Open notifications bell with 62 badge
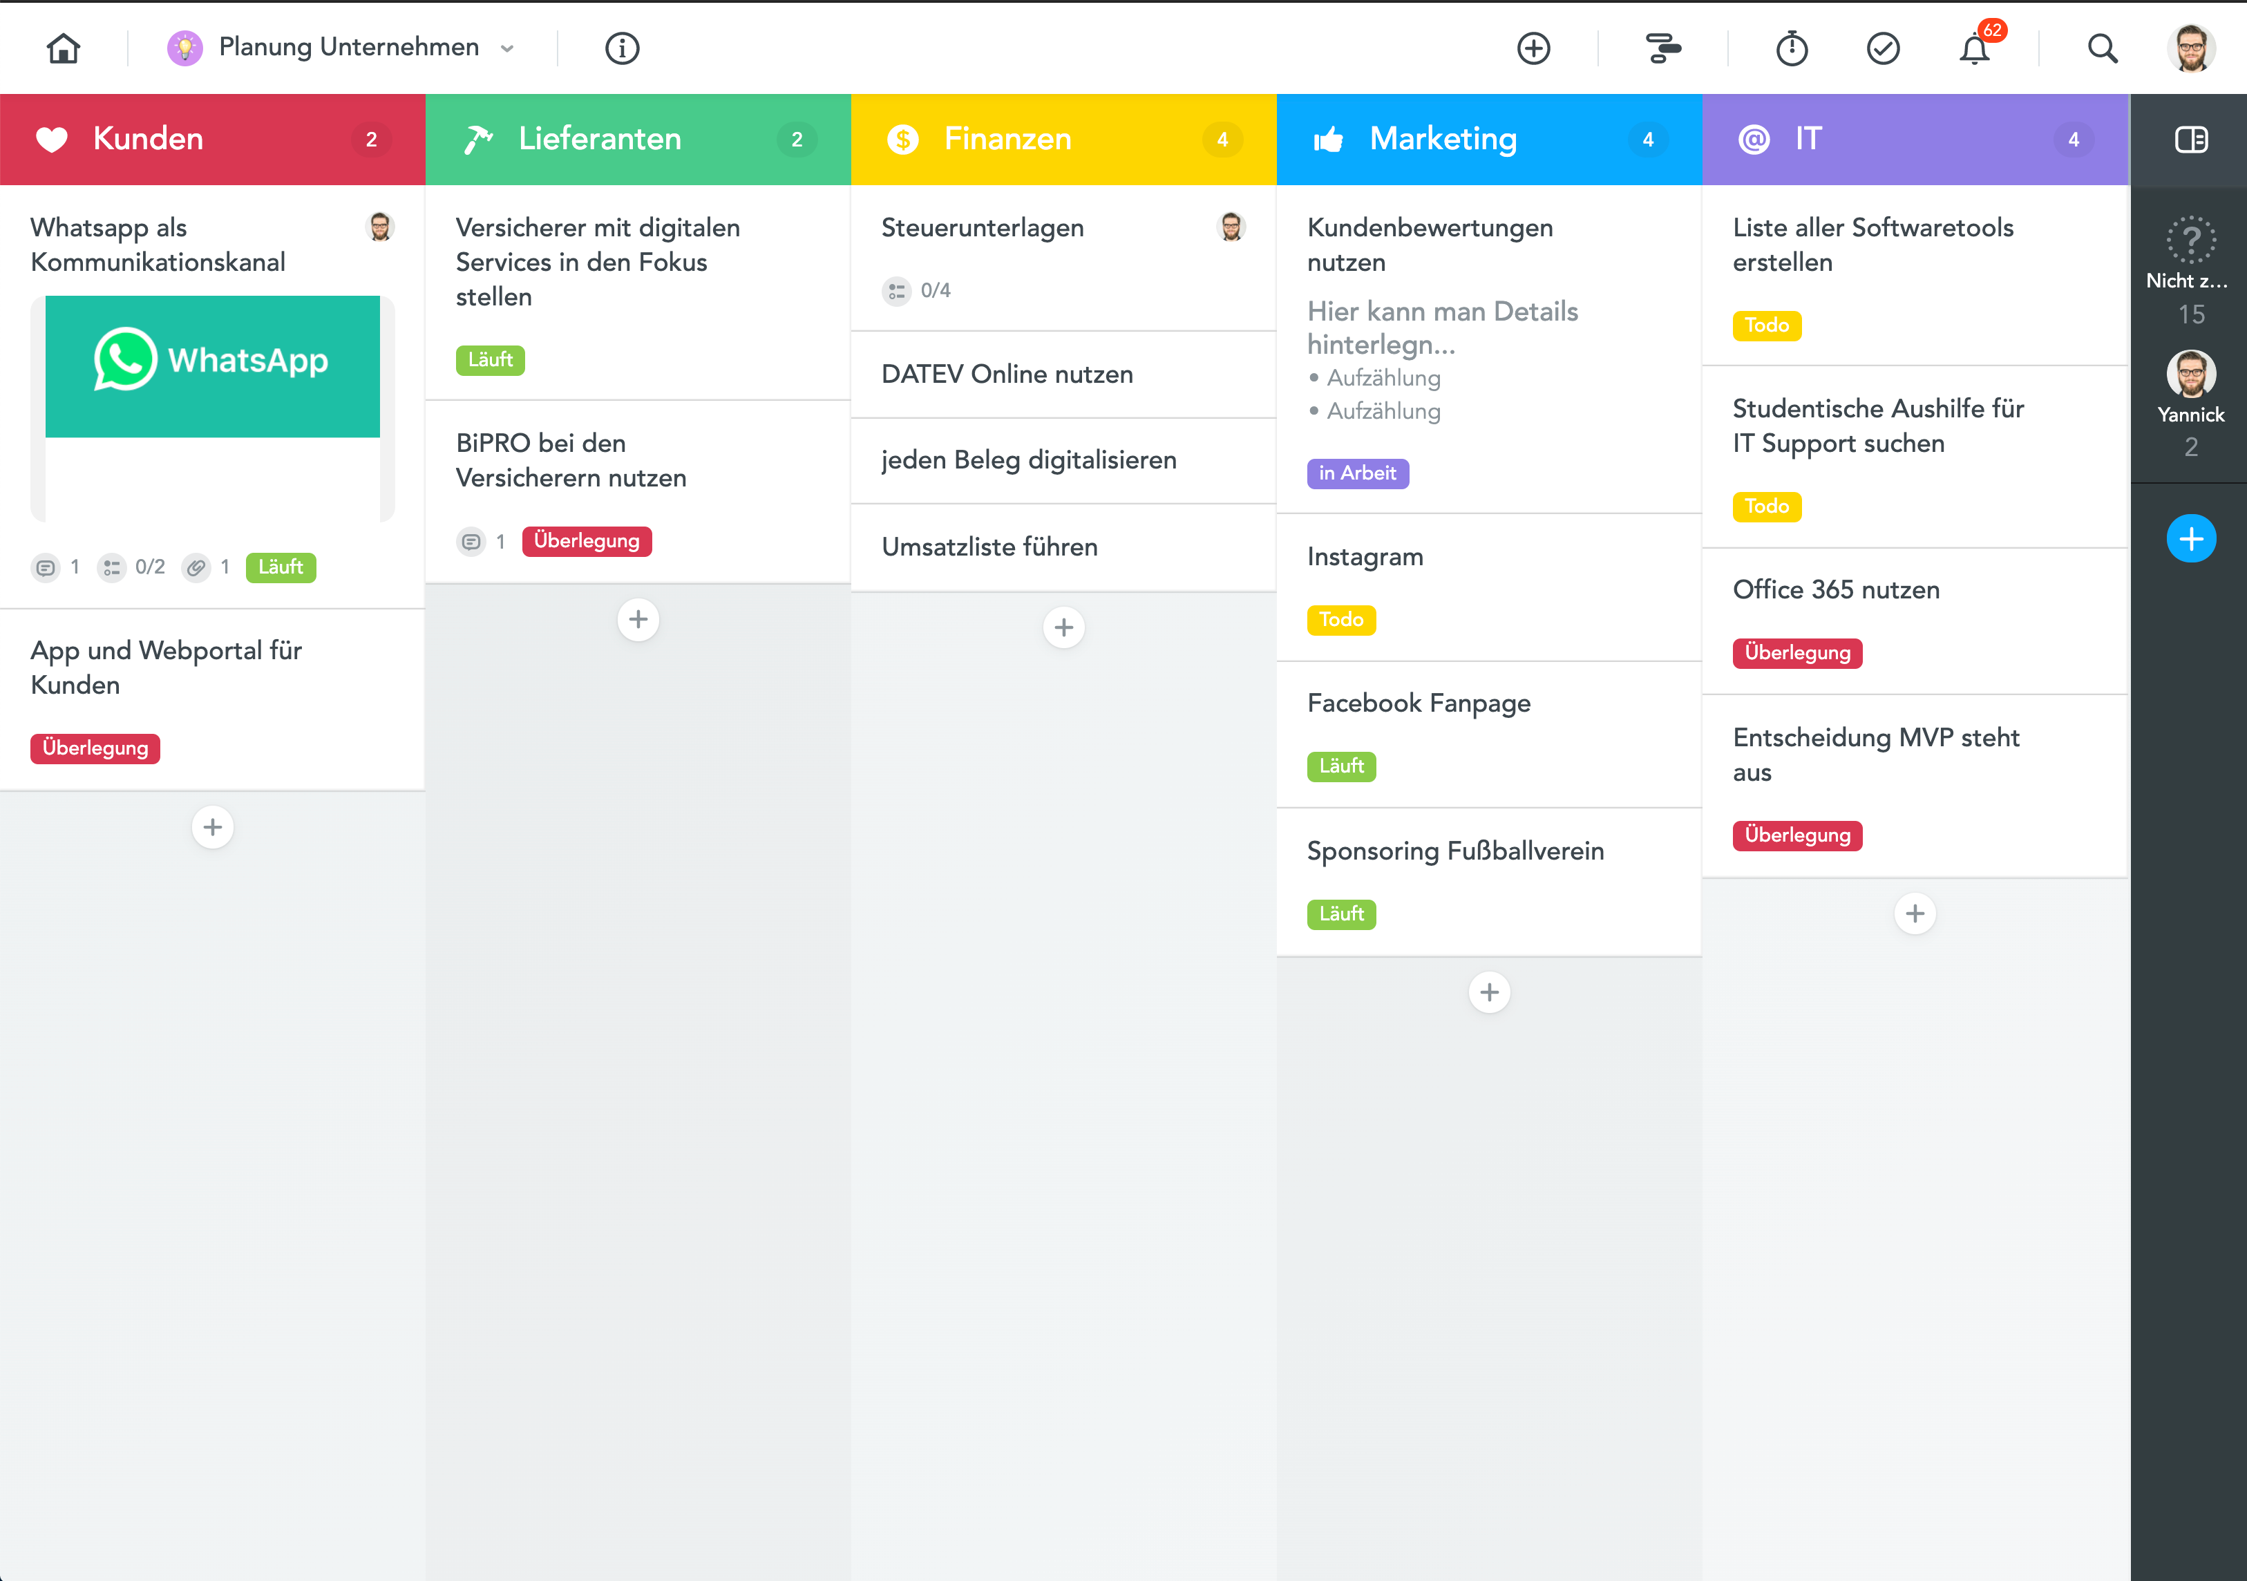 (x=1975, y=48)
